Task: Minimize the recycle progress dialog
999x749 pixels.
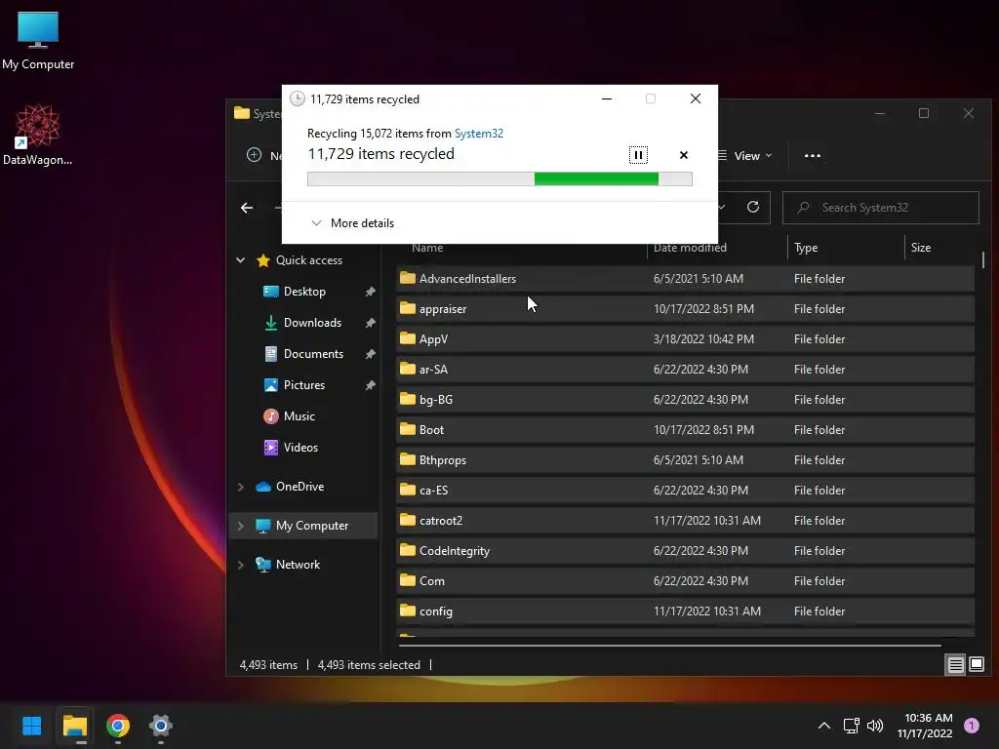Action: (607, 99)
